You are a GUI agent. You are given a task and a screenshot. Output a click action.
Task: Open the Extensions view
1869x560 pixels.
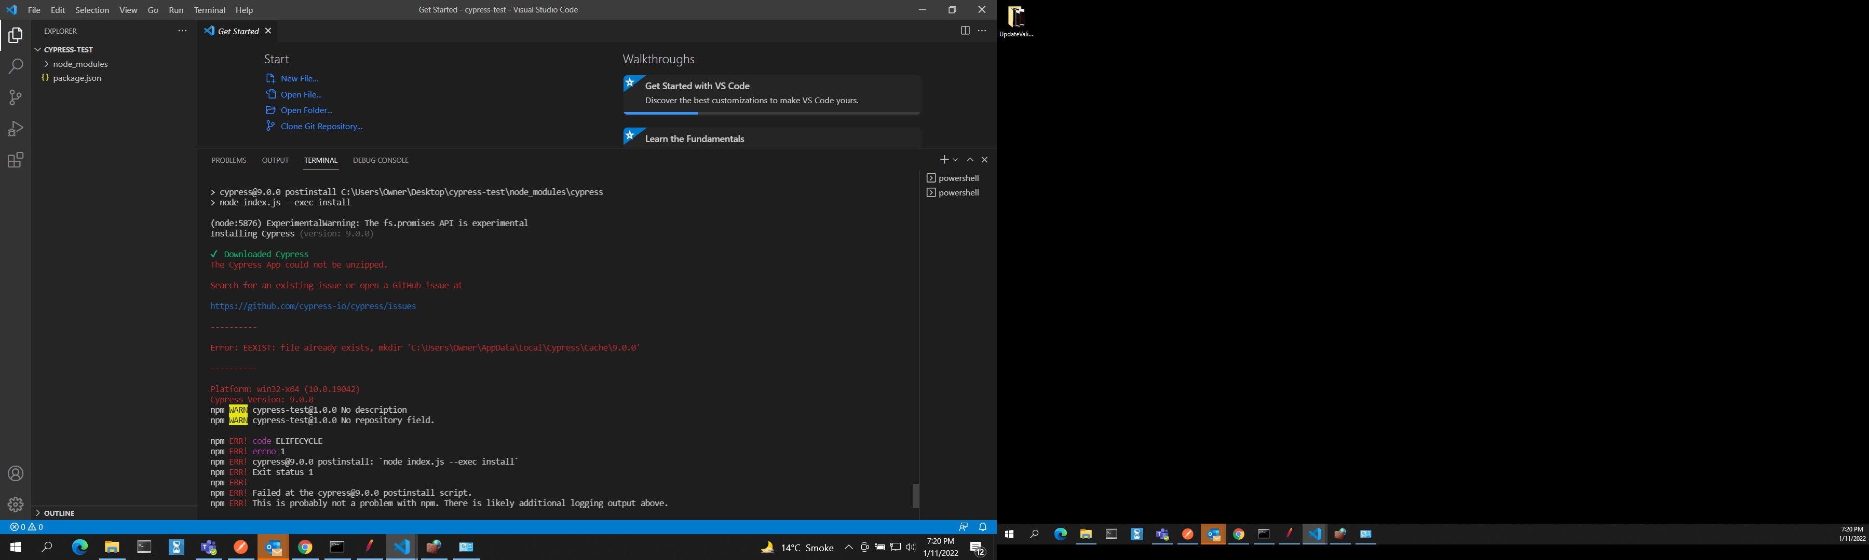15,160
